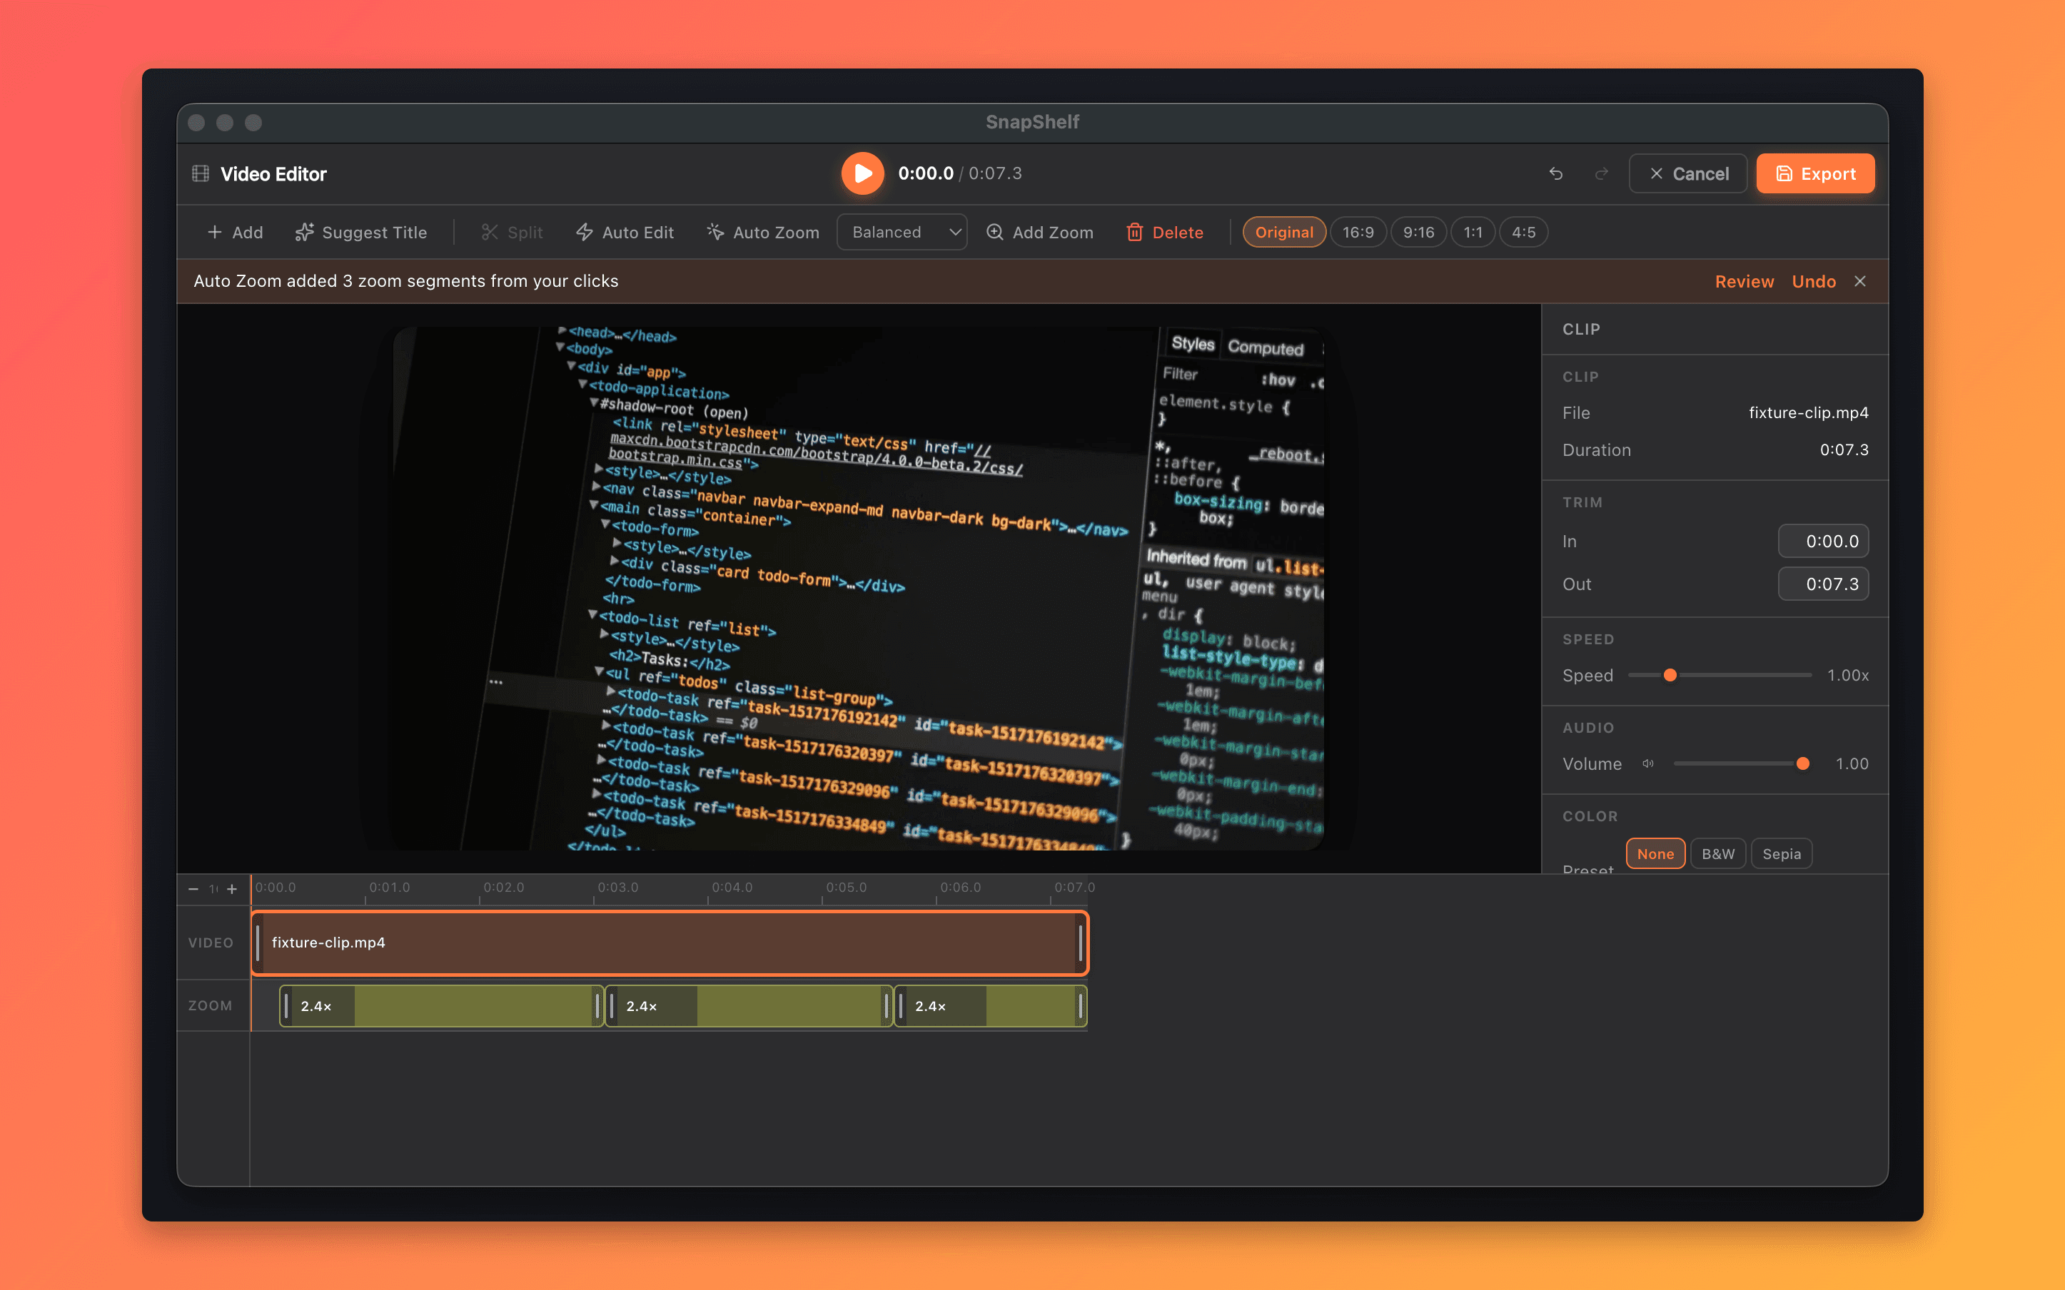Apply the Sepia color preset
This screenshot has width=2065, height=1290.
coord(1781,853)
